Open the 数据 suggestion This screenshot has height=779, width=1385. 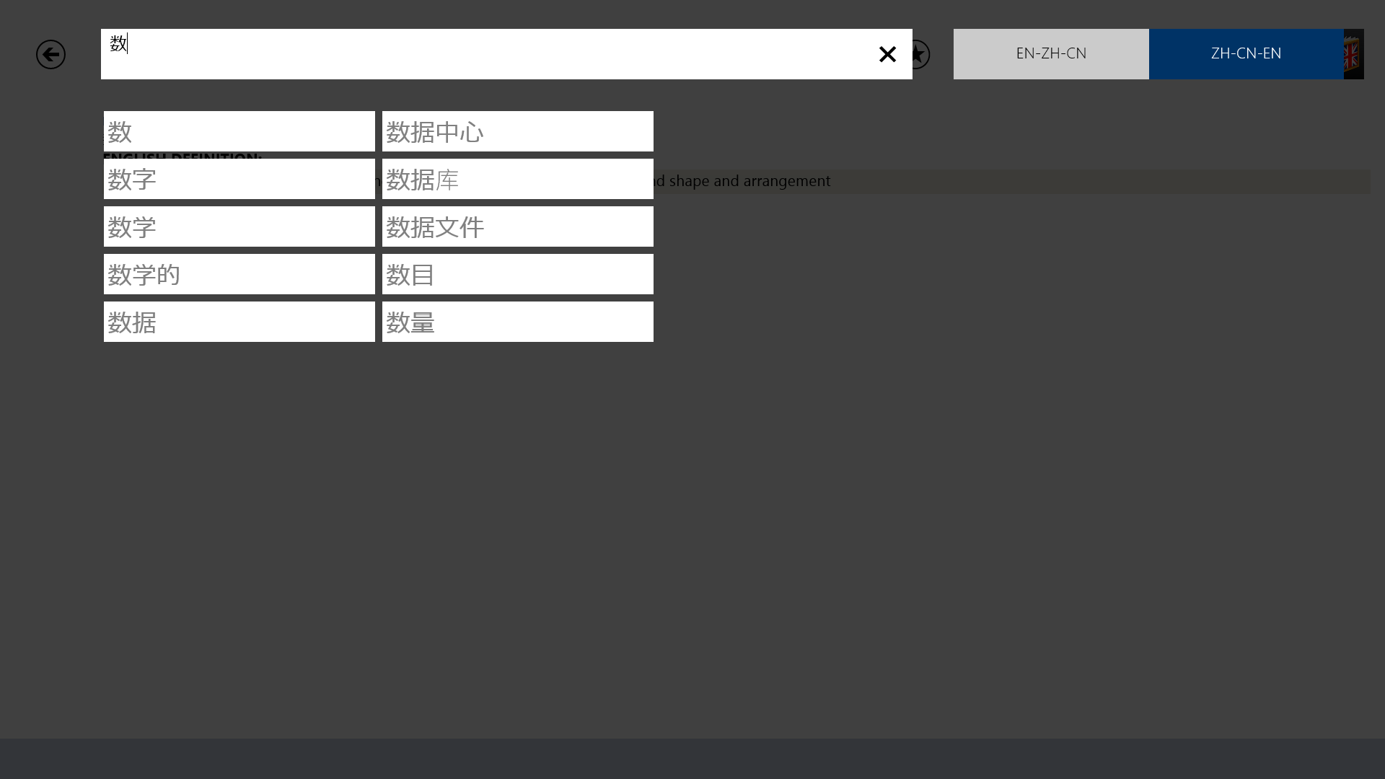point(239,322)
